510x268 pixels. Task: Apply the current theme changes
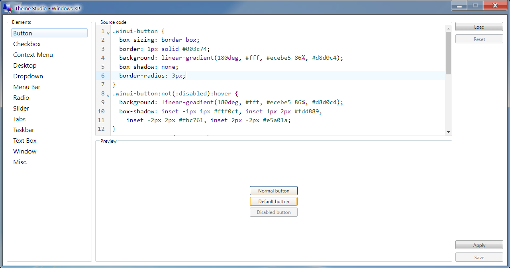pos(479,245)
